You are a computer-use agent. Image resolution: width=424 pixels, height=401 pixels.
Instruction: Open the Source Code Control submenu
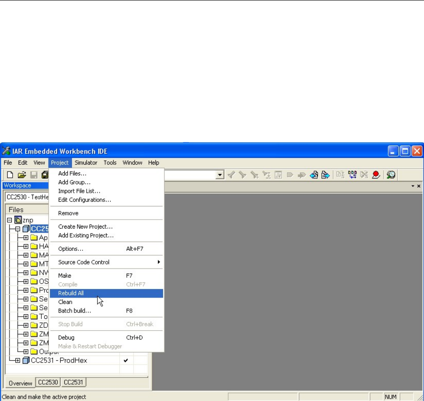coord(106,262)
